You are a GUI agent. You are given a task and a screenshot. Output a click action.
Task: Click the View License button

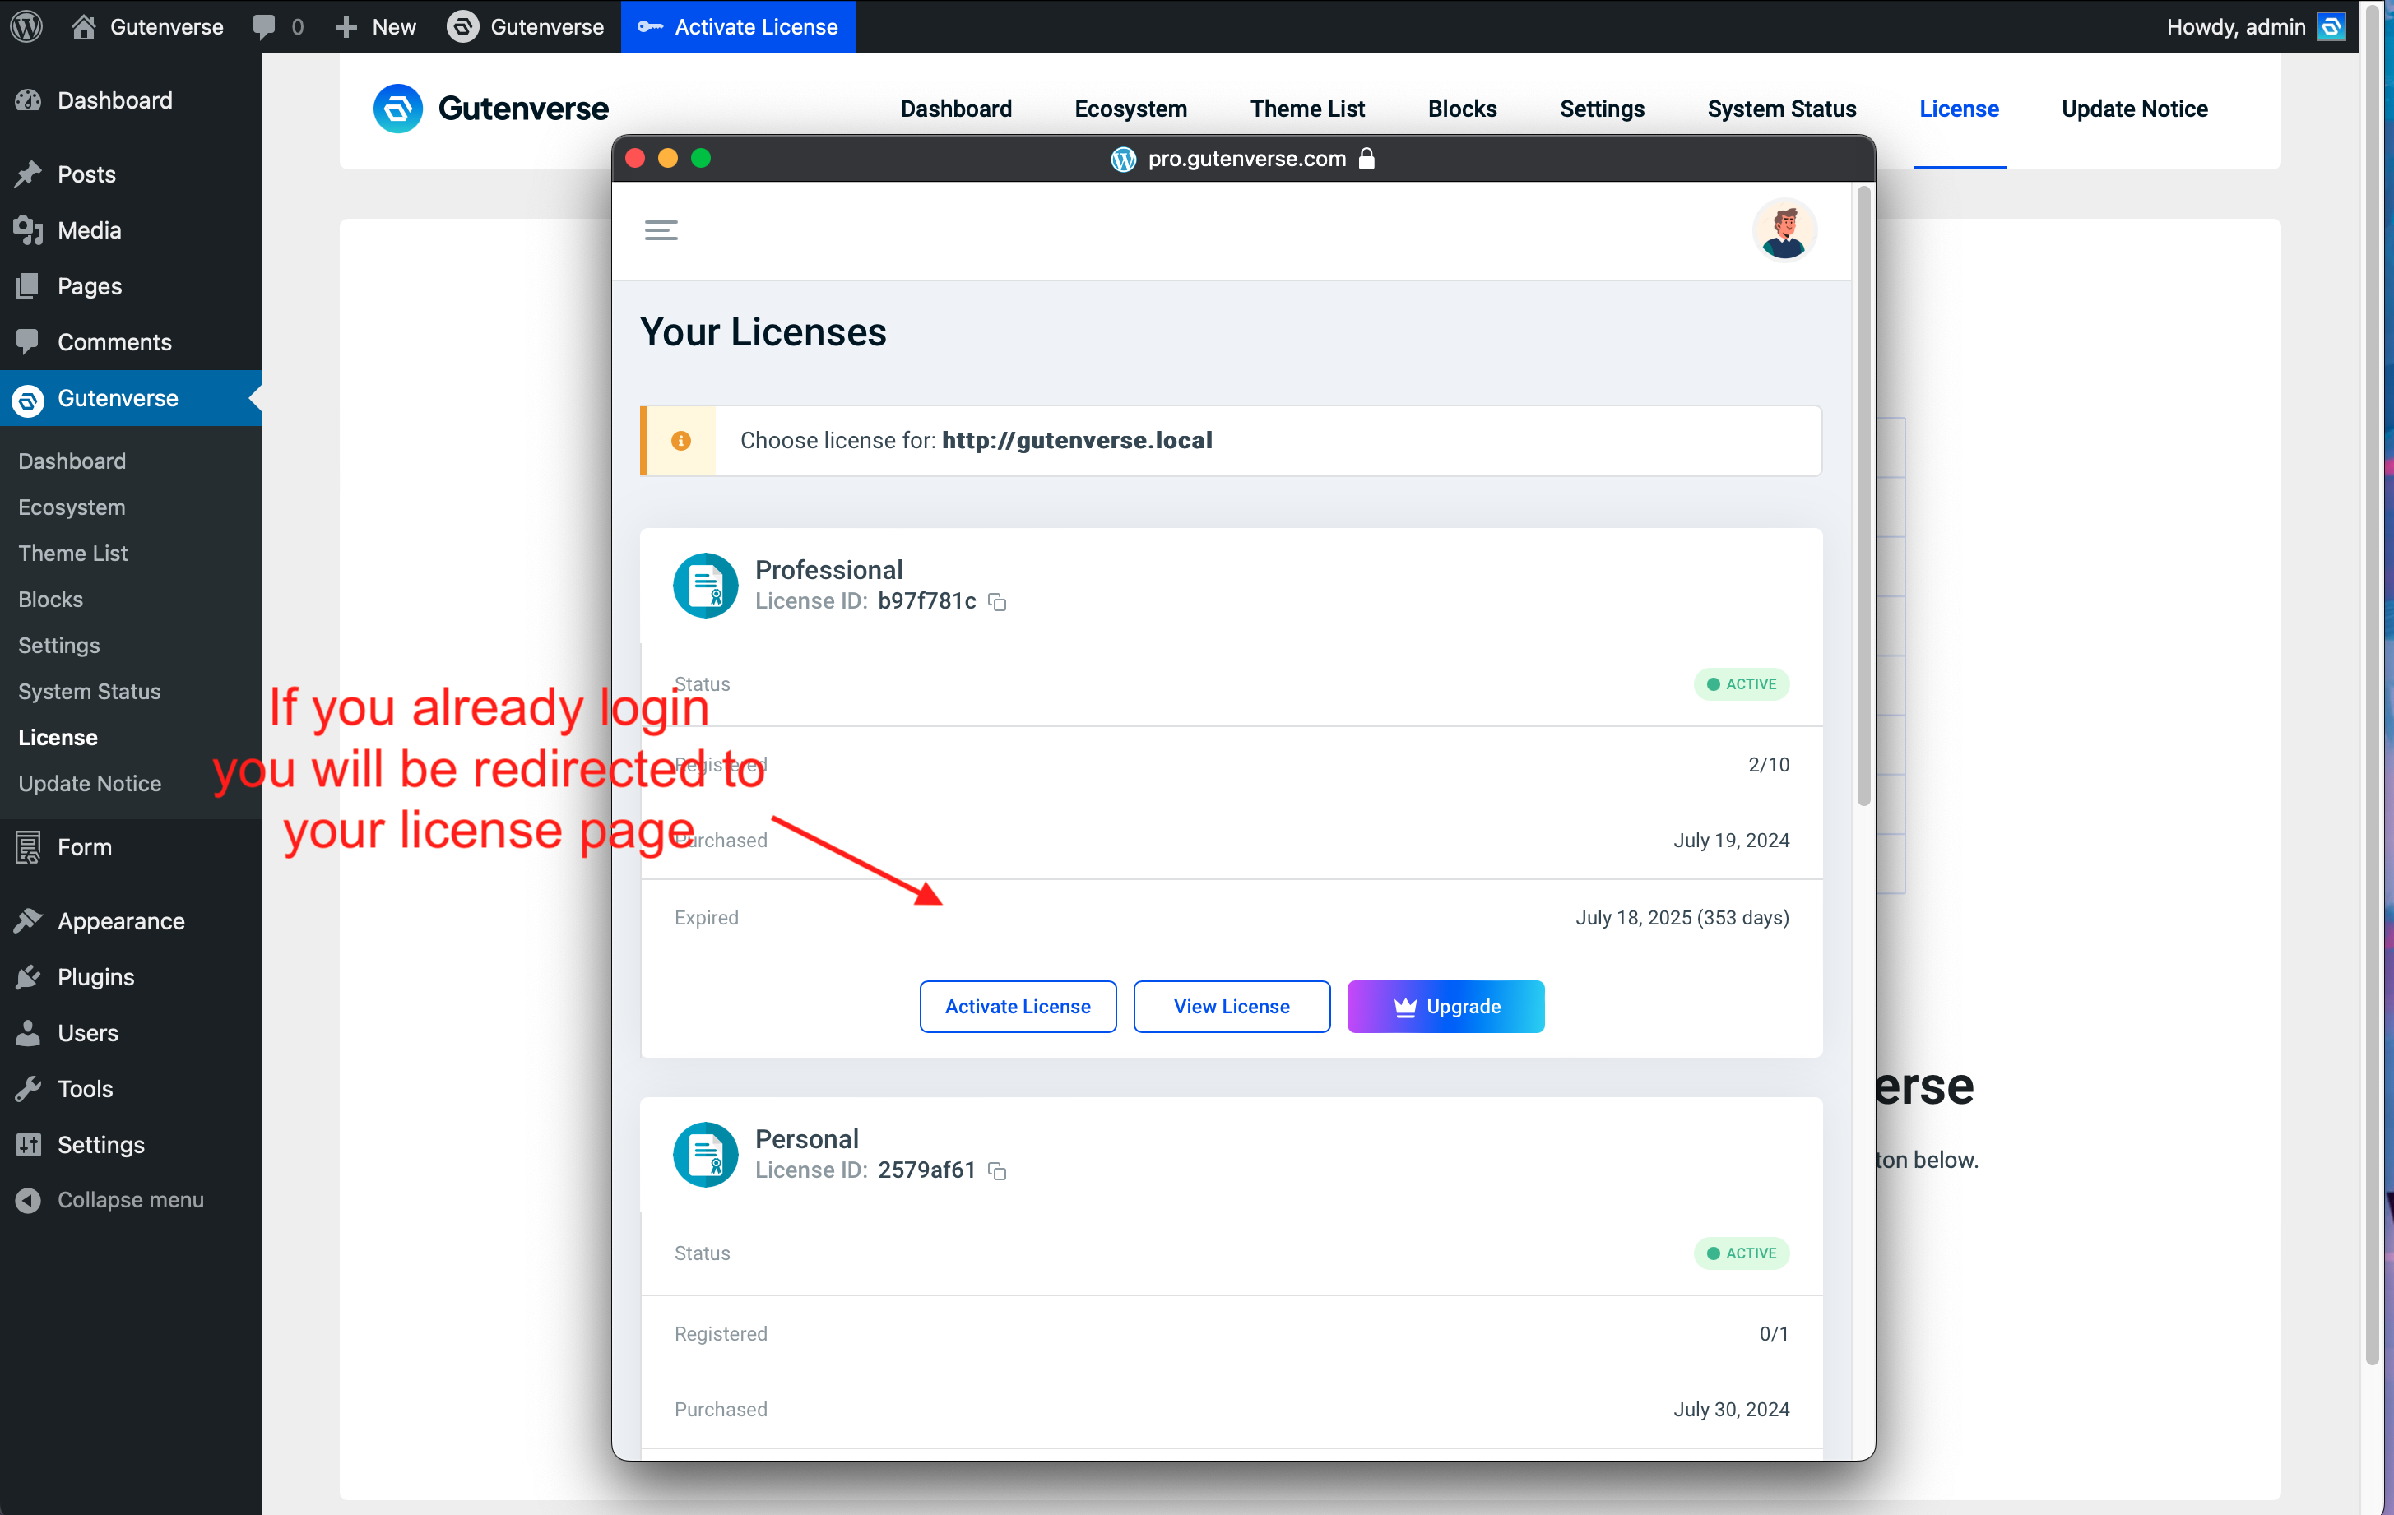(1231, 1006)
